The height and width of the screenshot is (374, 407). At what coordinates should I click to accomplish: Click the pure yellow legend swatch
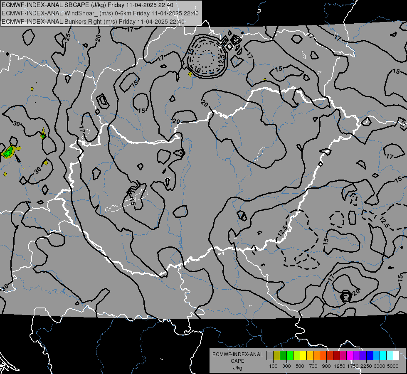click(x=303, y=355)
